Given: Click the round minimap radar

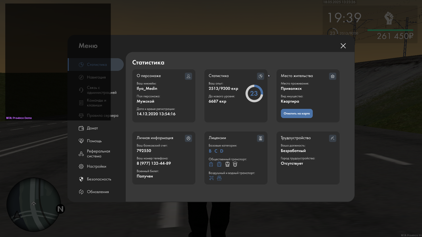Looking at the screenshot, I should coord(34,205).
